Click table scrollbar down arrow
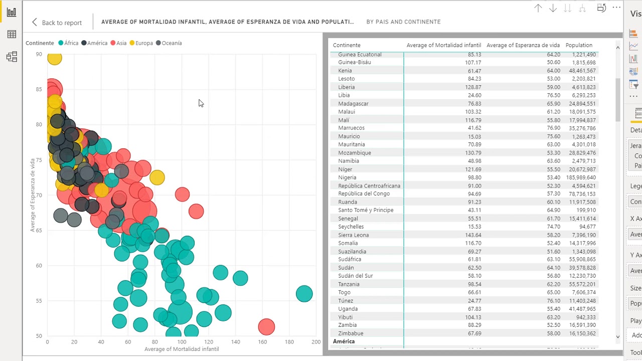The height and width of the screenshot is (361, 642). click(x=618, y=337)
